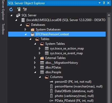Collapse the SQL Server root node

[x=11, y=15]
